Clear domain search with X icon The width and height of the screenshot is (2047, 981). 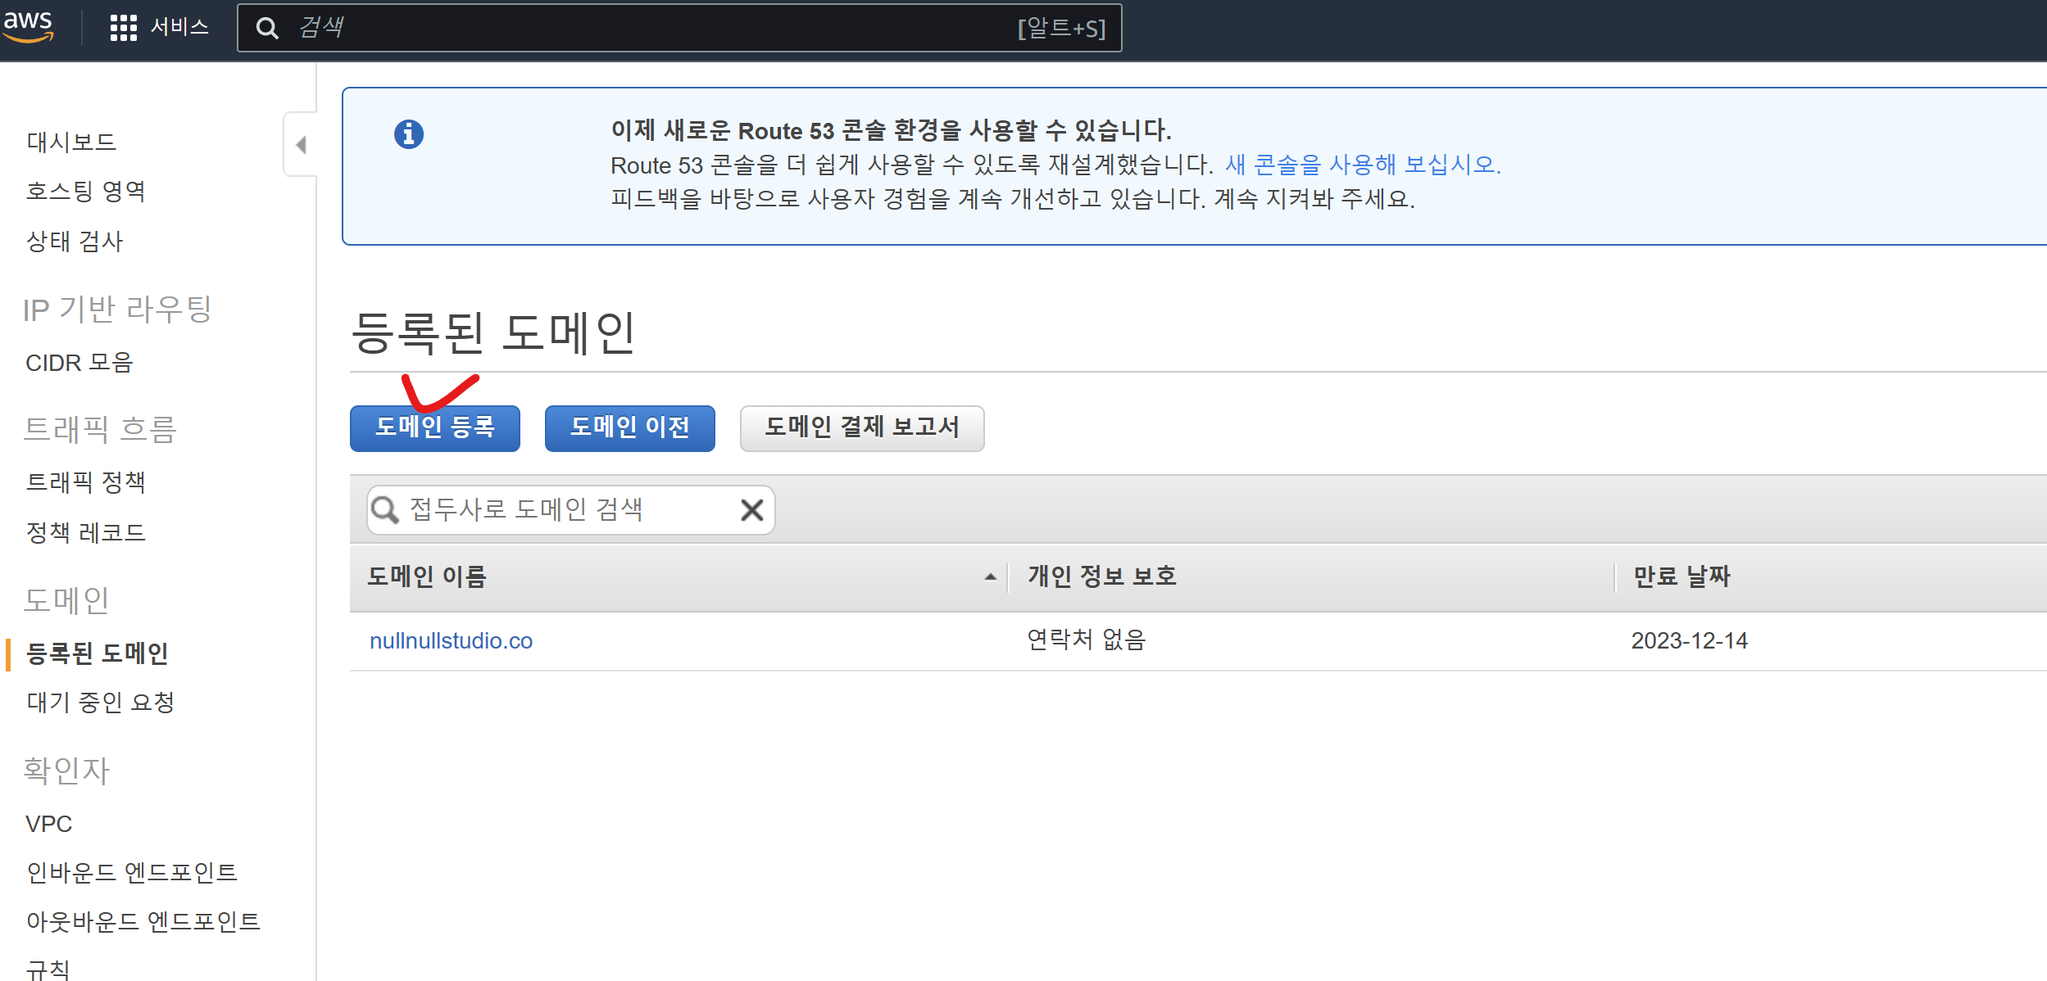tap(751, 509)
